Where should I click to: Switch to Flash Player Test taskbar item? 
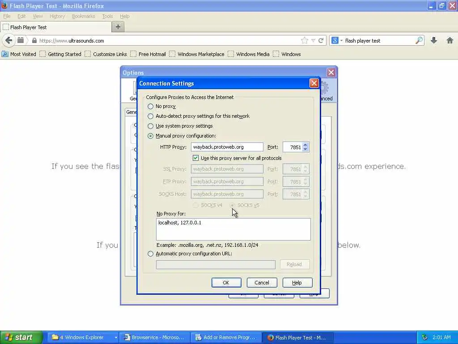click(x=297, y=337)
